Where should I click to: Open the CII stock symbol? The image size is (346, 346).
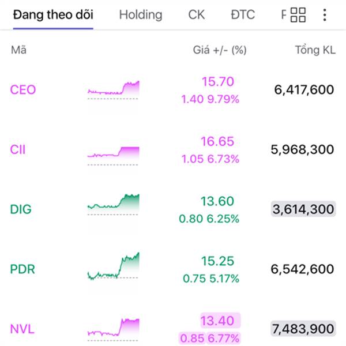18,149
